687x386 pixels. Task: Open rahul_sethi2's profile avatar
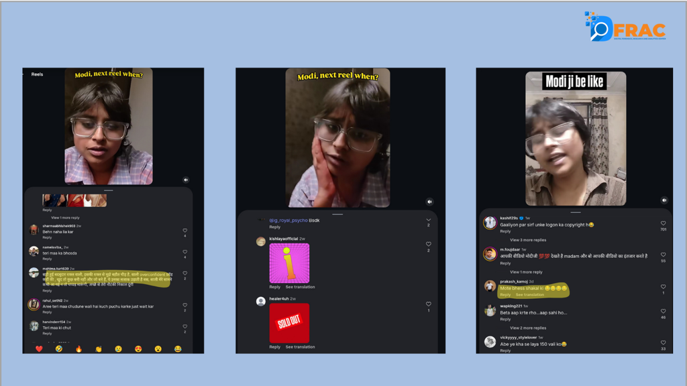pos(34,304)
